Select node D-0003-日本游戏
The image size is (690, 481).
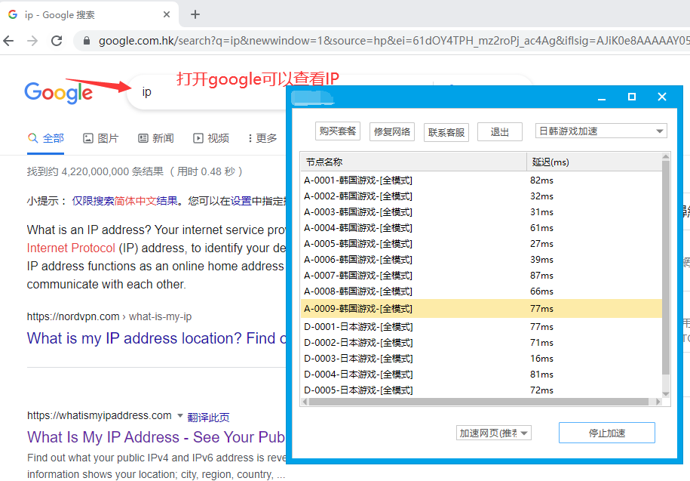click(x=481, y=359)
